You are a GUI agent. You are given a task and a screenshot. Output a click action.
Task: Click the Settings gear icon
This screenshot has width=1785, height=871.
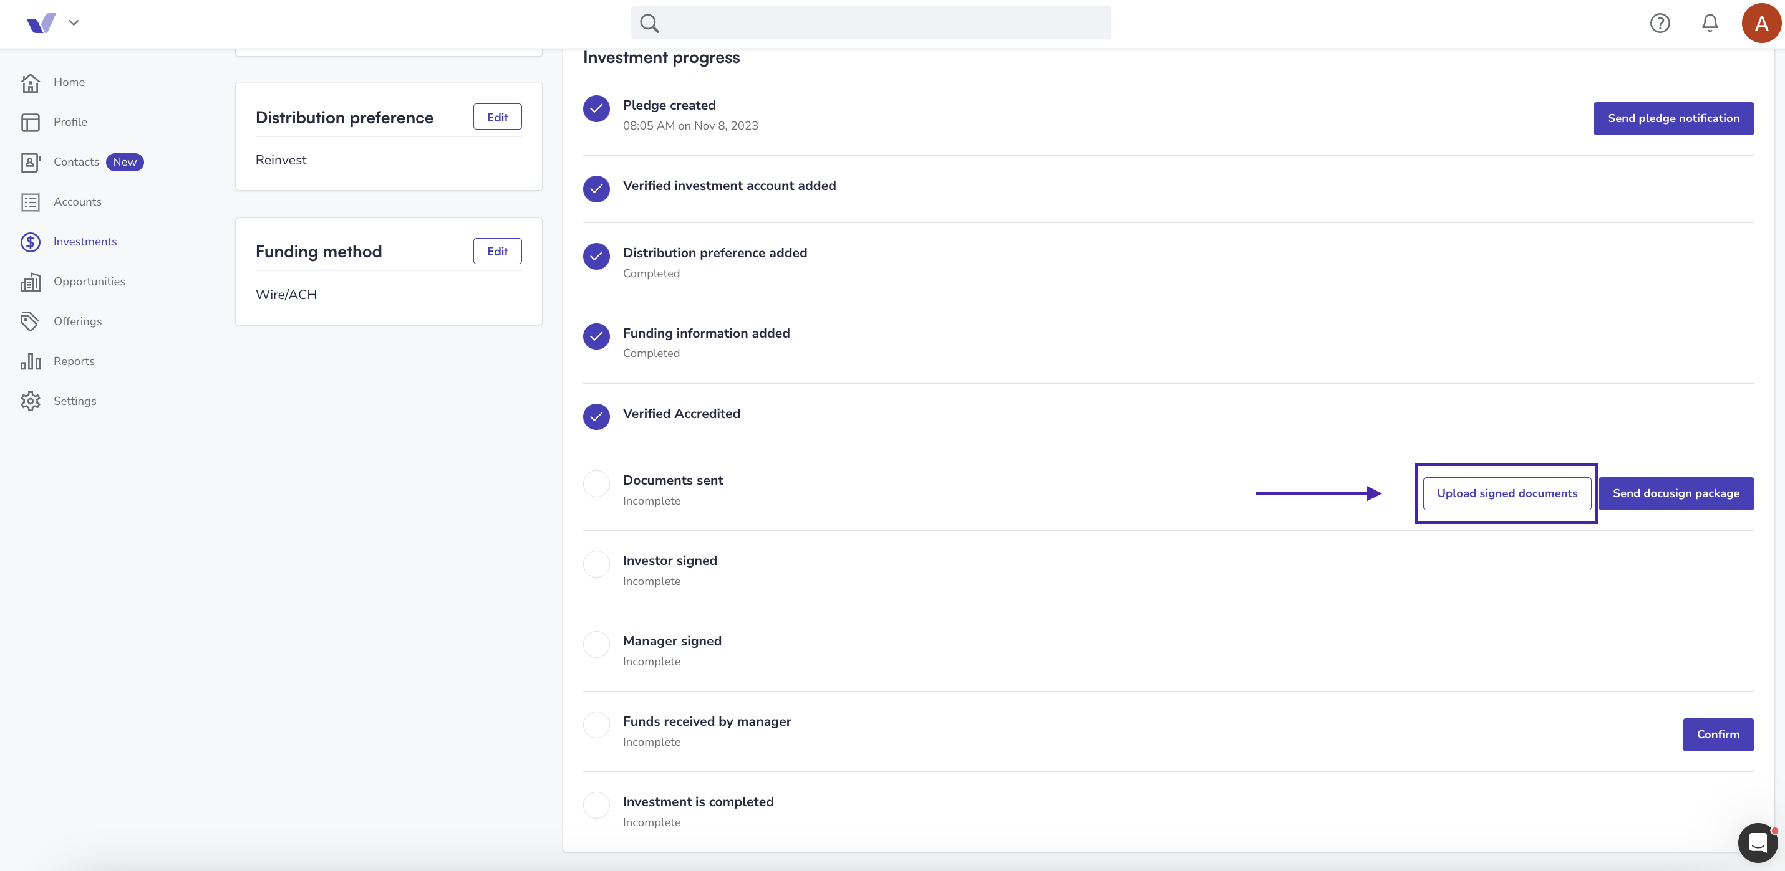(x=31, y=402)
